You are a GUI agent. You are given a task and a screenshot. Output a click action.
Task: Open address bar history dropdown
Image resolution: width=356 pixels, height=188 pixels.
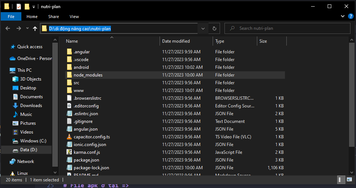point(203,28)
